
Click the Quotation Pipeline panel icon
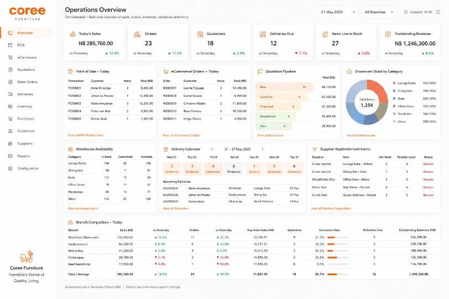coord(260,71)
